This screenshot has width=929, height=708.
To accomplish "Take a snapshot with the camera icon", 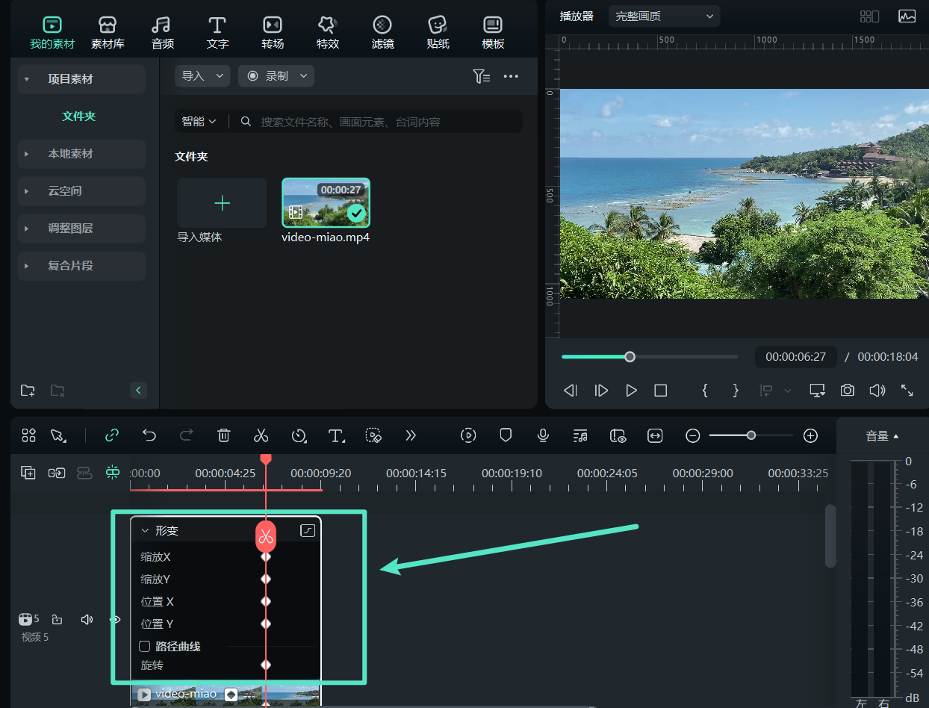I will 847,391.
